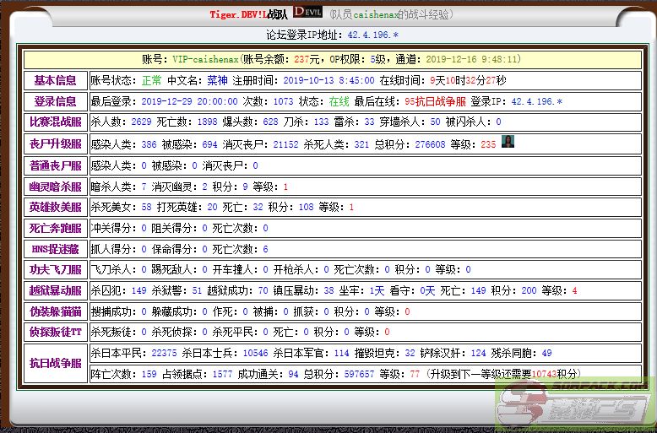
Task: Select the 越狱暴动服 row label
Action: 55,291
